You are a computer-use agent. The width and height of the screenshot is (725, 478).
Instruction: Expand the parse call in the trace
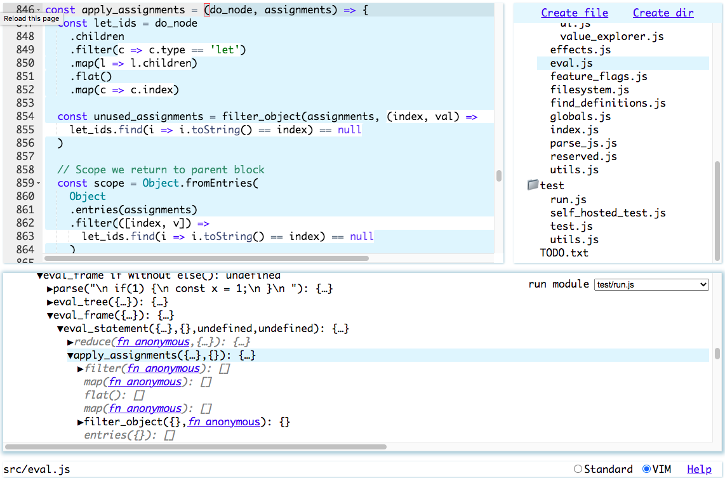(49, 288)
